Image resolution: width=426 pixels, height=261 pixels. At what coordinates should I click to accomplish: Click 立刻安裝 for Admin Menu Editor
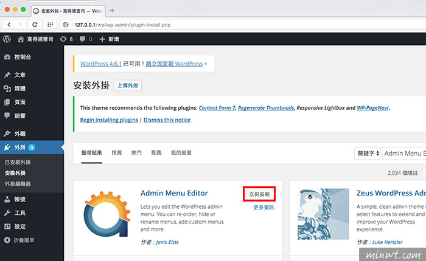pyautogui.click(x=259, y=194)
